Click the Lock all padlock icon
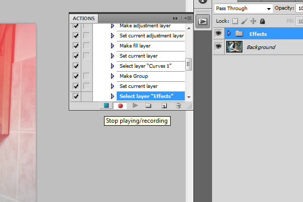This screenshot has width=303, height=202. 261,21
